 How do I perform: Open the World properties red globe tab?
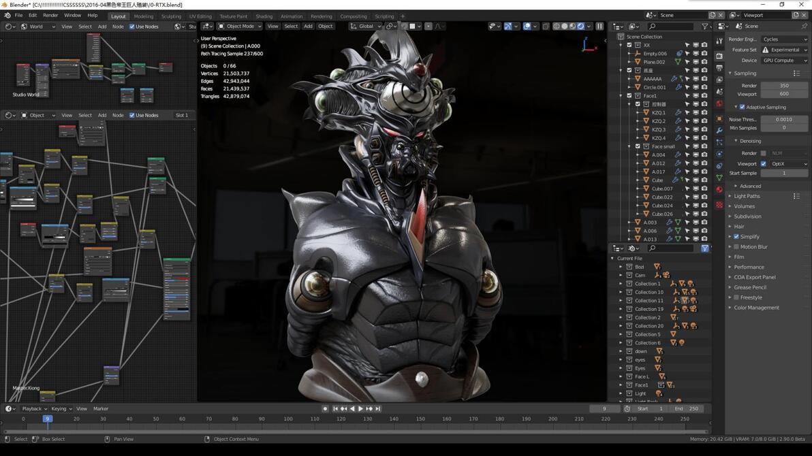tap(719, 103)
